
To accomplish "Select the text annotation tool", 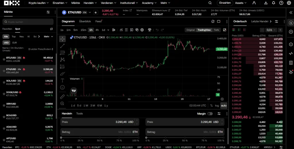I will point(62,80).
